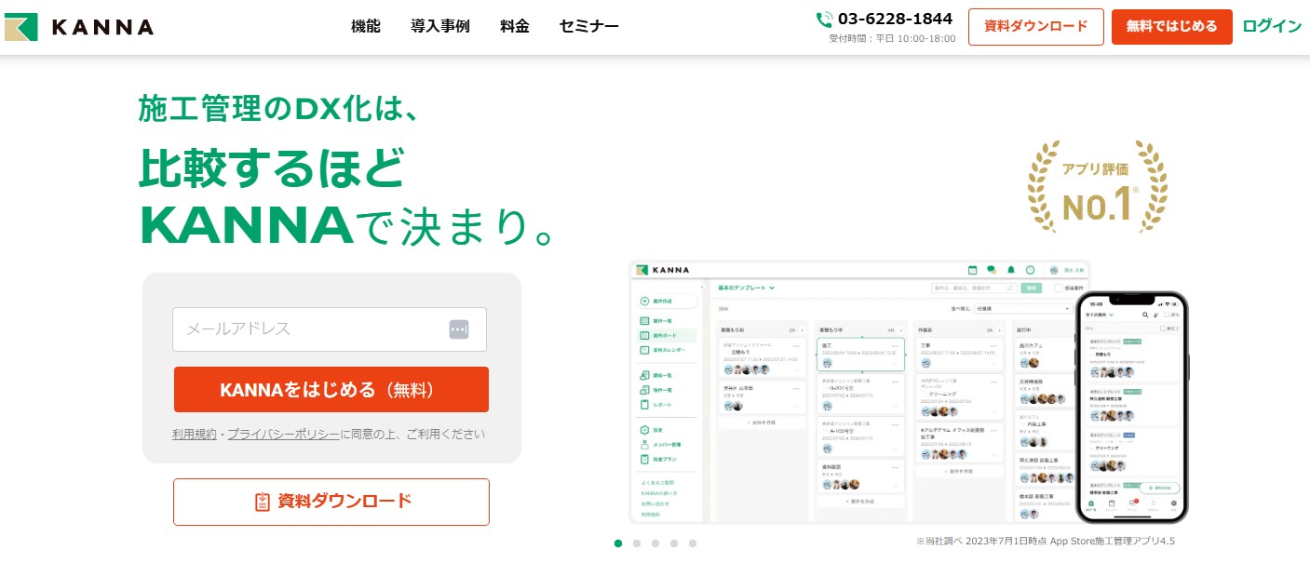Click the autofill dots icon in email field
Screen dimensions: 1310x563
[x=459, y=329]
